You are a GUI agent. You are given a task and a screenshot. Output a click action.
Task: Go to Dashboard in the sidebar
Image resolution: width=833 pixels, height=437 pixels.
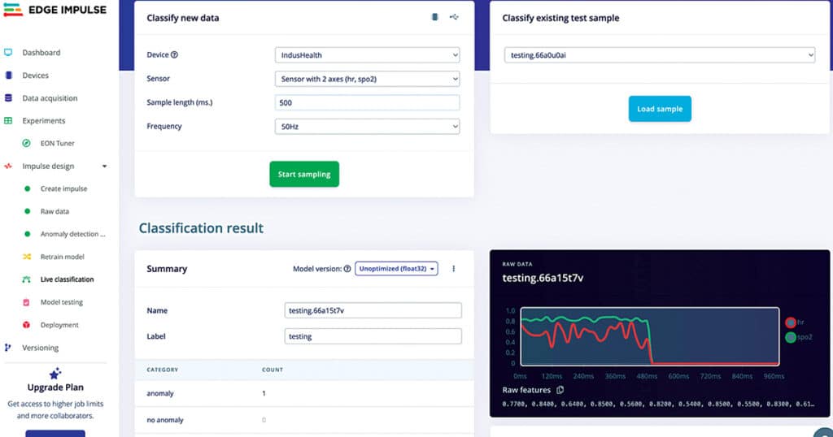click(41, 53)
